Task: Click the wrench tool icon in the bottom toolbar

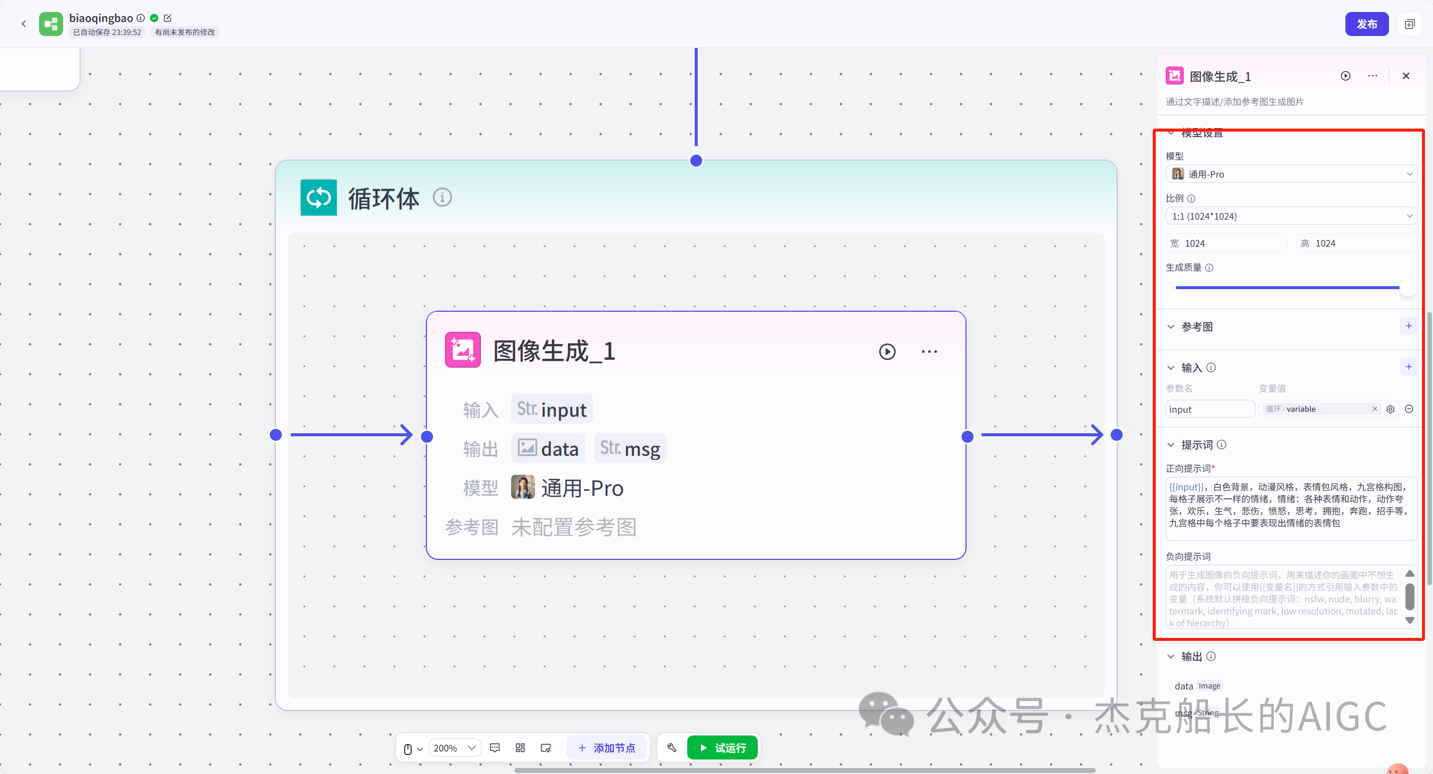Action: click(671, 747)
